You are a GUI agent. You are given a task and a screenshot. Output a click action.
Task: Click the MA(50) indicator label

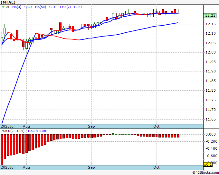tap(41, 7)
